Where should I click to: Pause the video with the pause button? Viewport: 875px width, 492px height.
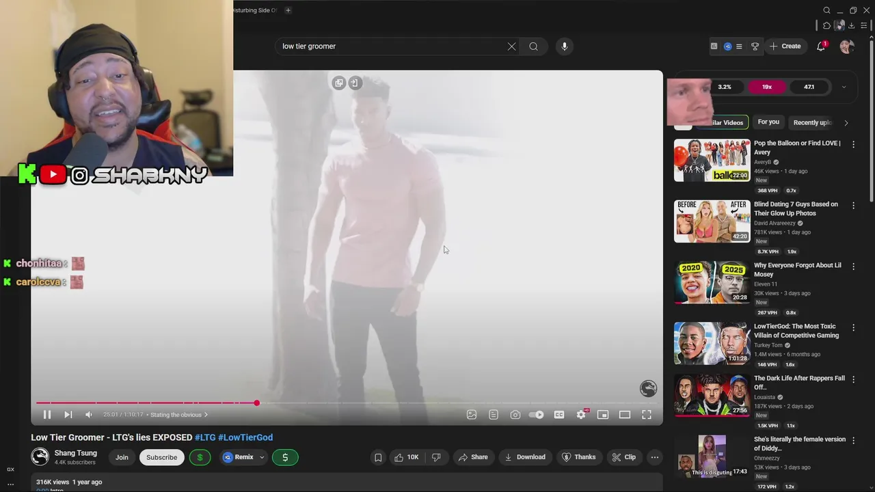47,415
